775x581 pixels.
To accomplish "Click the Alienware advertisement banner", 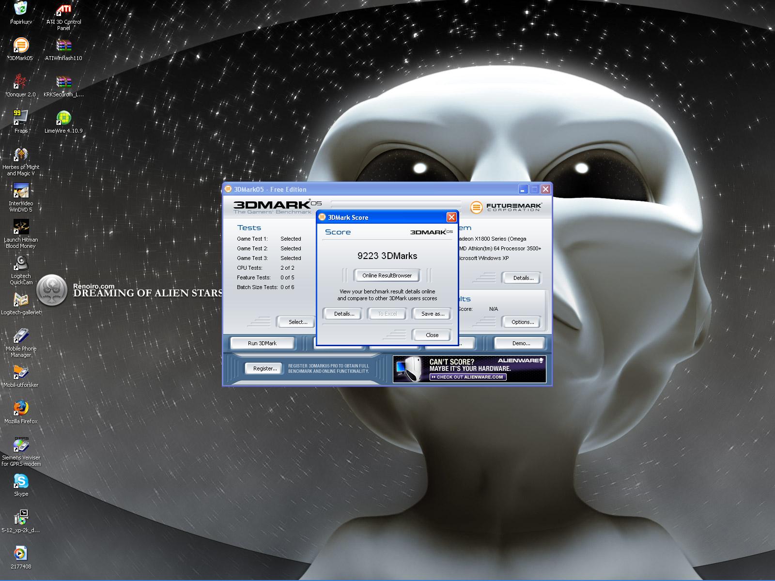I will [x=469, y=369].
